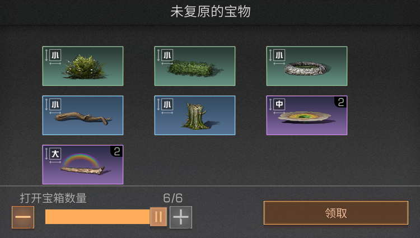This screenshot has height=238, width=420.
Task: Click the orange chest quantity slider bar
Action: (97, 217)
